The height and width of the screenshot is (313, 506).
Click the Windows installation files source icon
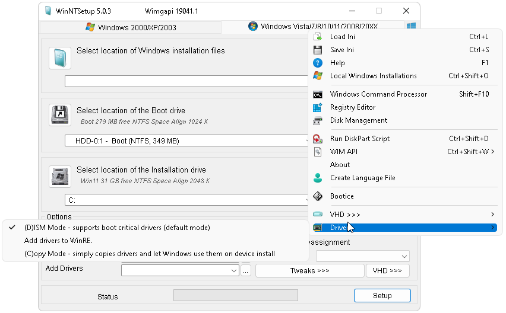tap(60, 58)
